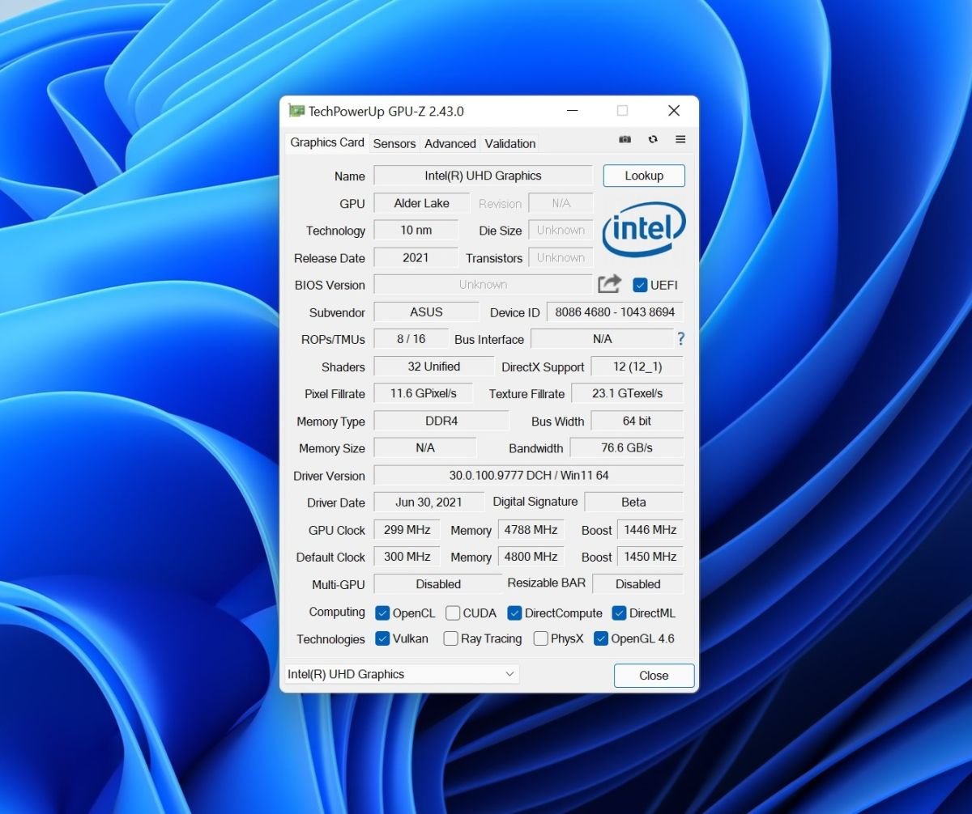The image size is (972, 814).
Task: Switch to the Validation tab
Action: (x=510, y=143)
